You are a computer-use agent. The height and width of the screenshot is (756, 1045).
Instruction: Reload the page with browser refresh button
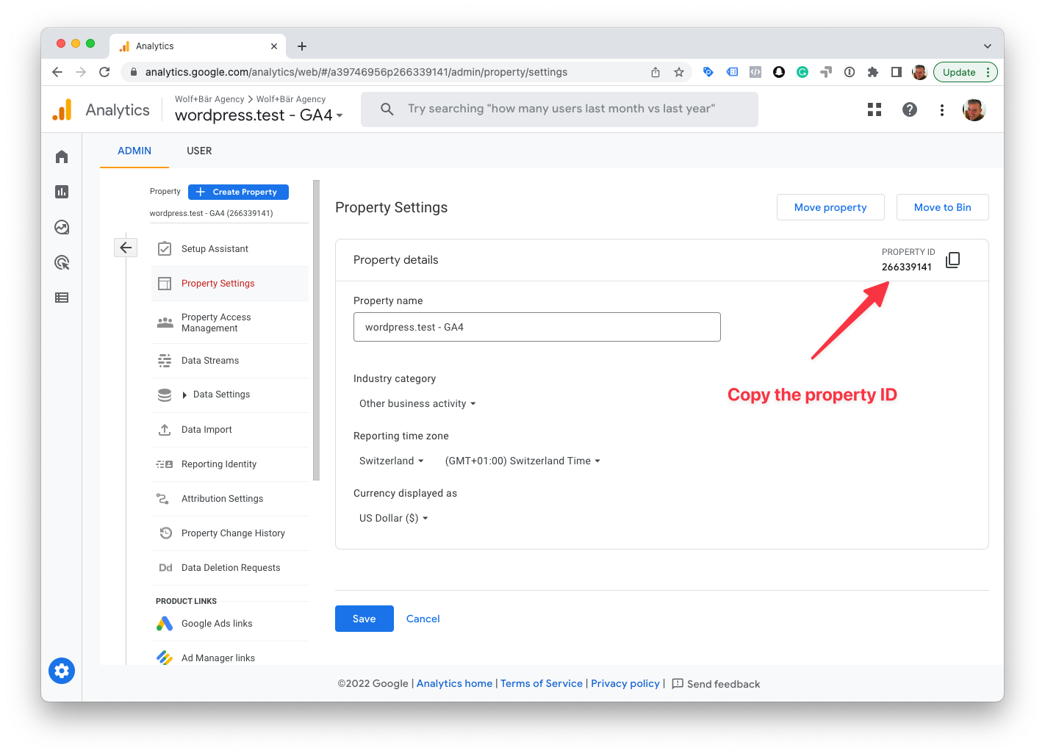click(104, 72)
